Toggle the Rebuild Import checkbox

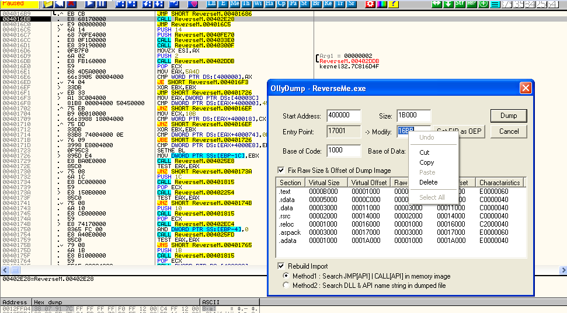pos(281,266)
